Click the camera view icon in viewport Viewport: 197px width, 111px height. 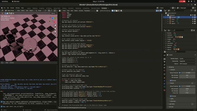pyautogui.click(x=55, y=31)
